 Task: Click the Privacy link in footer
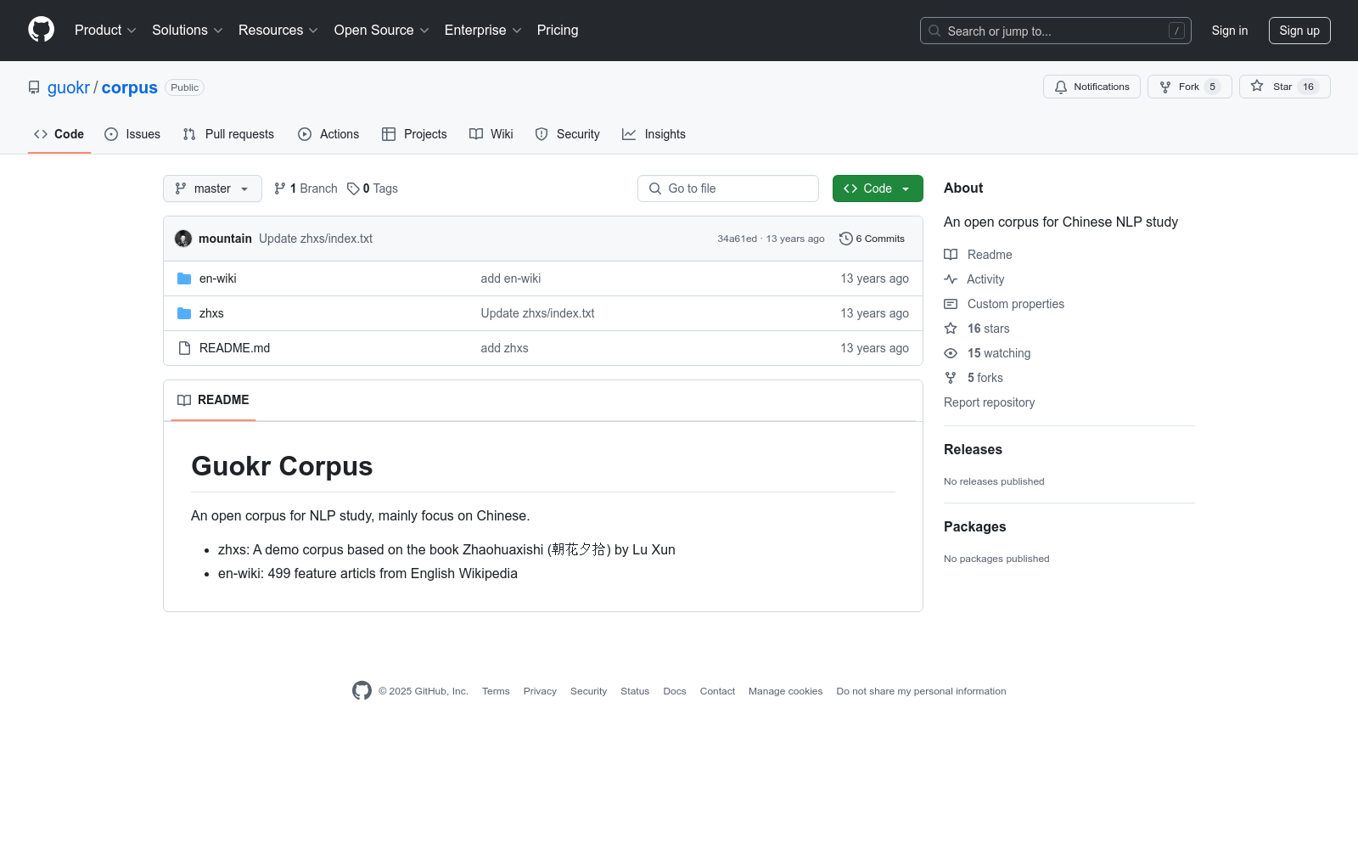coord(540,691)
